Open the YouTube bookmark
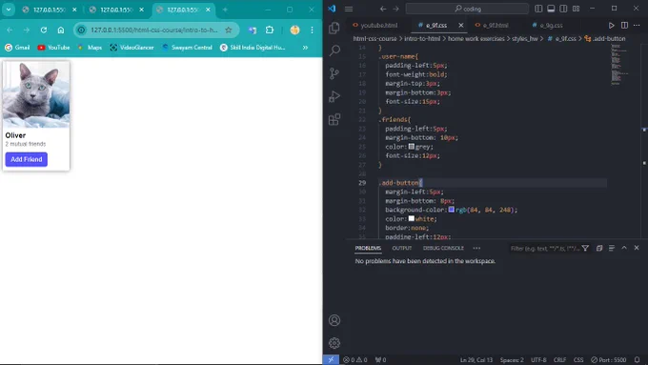Screen dimensions: 648x365 click(x=53, y=48)
